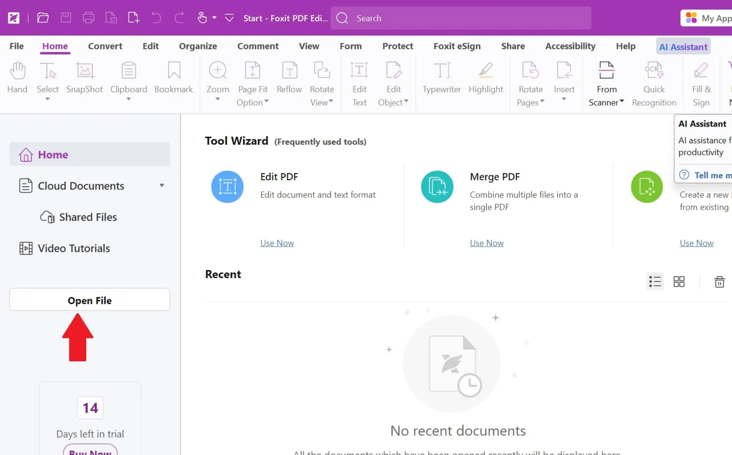The height and width of the screenshot is (455, 732).
Task: Click the Search input field
Action: 461,18
